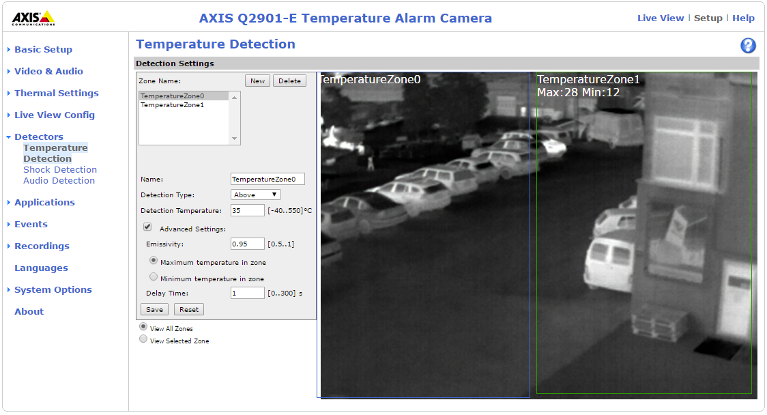Image resolution: width=767 pixels, height=415 pixels.
Task: Uncheck the Advanced Settings checkbox
Action: pos(147,227)
